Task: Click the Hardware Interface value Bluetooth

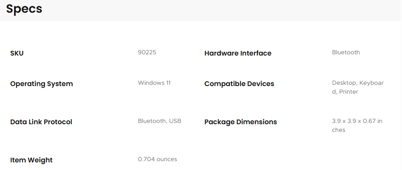Action: coord(346,53)
